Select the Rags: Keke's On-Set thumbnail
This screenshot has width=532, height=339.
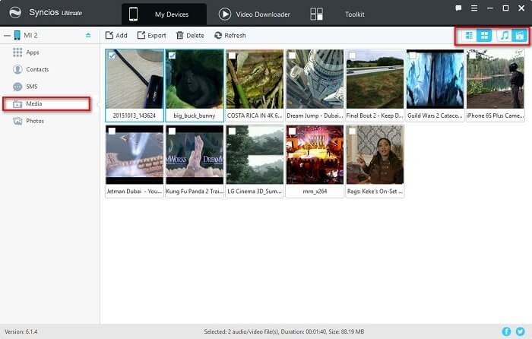pos(375,155)
